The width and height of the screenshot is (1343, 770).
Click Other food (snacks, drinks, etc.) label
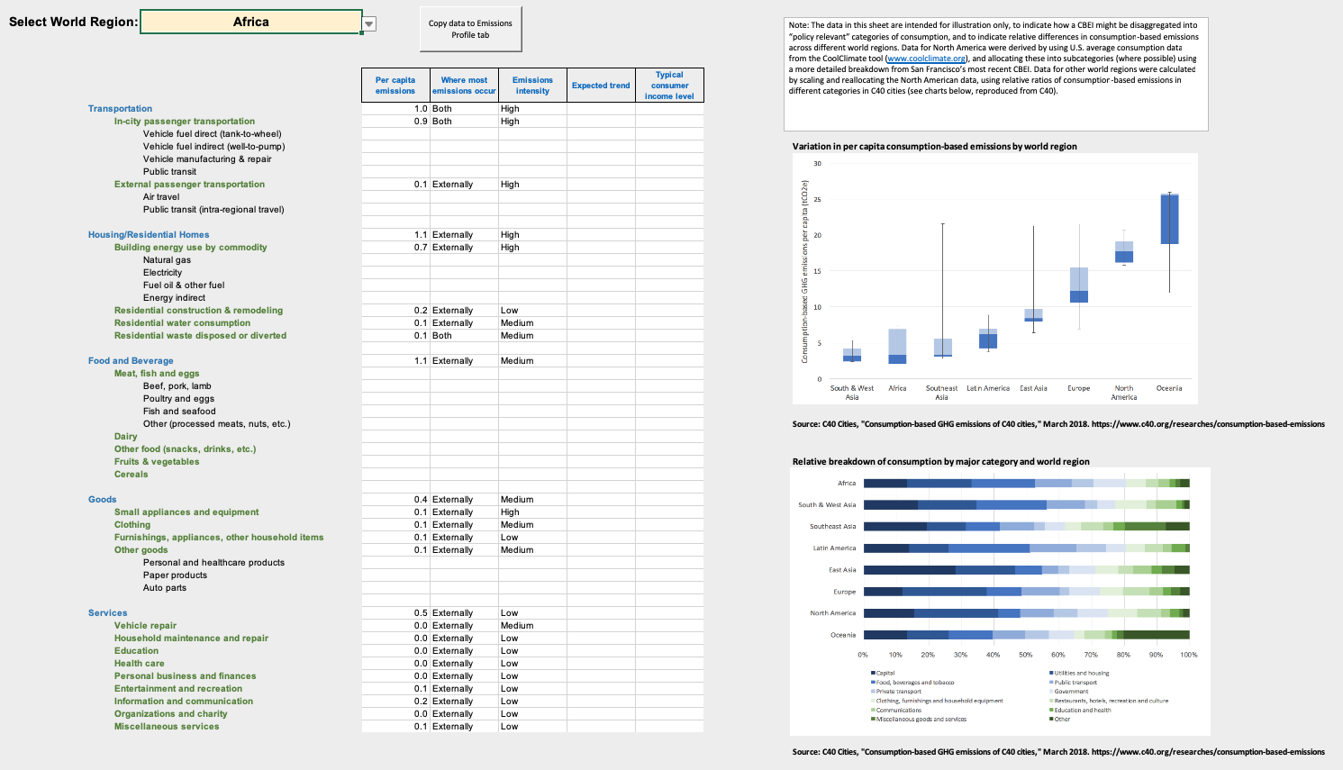(x=186, y=448)
